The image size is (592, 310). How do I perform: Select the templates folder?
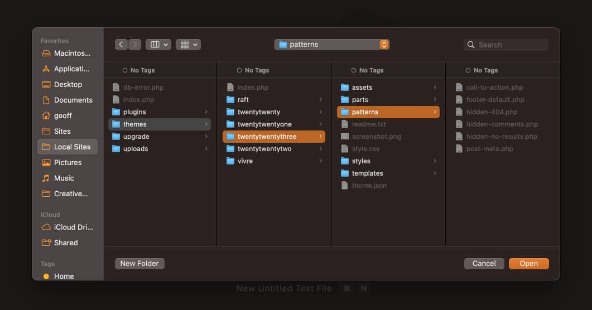367,173
